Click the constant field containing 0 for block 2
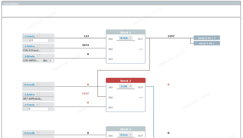Image resolution: width=243 pixels, height=138 pixels. (38, 109)
